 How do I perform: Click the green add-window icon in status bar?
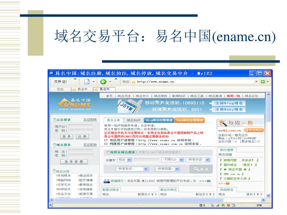[223, 205]
